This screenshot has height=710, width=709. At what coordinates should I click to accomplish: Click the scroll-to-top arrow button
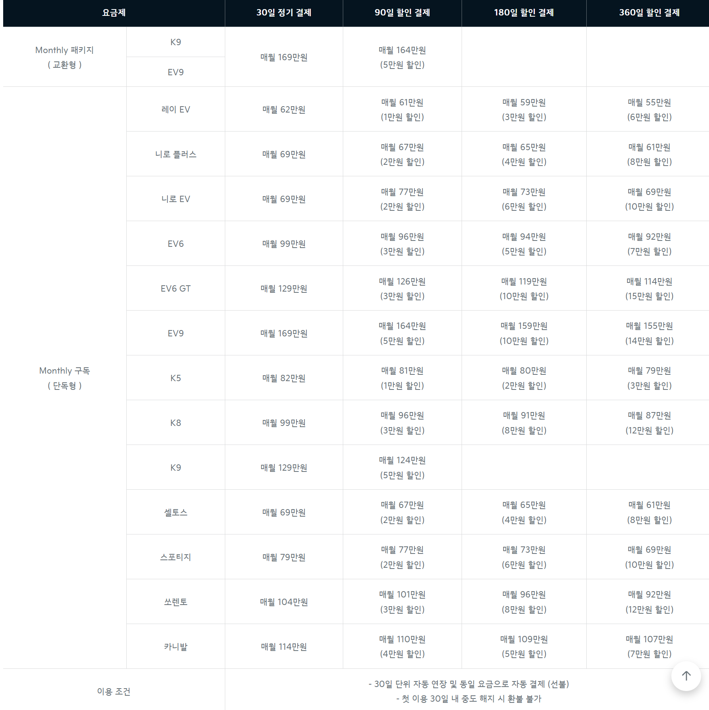click(x=686, y=676)
